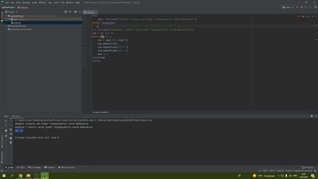The width and height of the screenshot is (318, 179).
Task: Open the Project view dropdown
Action: tap(11, 12)
